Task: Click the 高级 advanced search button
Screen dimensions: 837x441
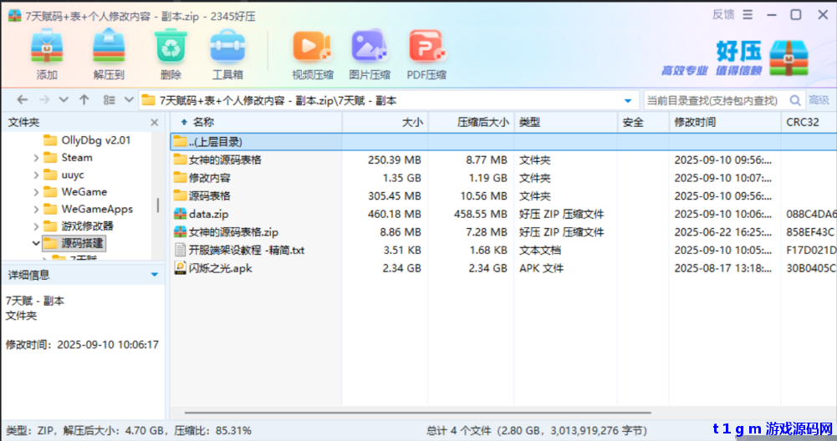Action: click(x=818, y=100)
